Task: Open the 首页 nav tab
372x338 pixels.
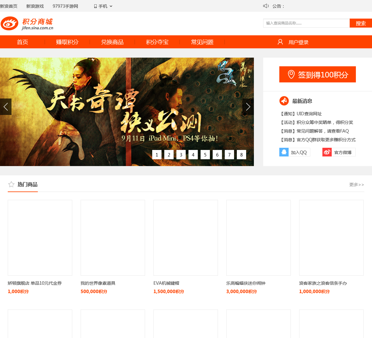Action: click(x=22, y=42)
